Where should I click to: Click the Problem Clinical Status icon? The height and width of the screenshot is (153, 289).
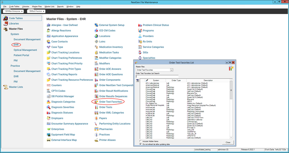[x=140, y=25]
